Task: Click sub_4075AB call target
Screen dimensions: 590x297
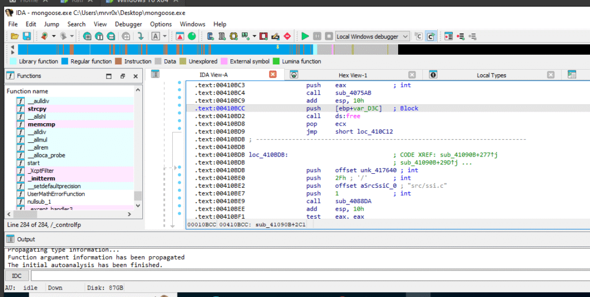Action: click(353, 93)
